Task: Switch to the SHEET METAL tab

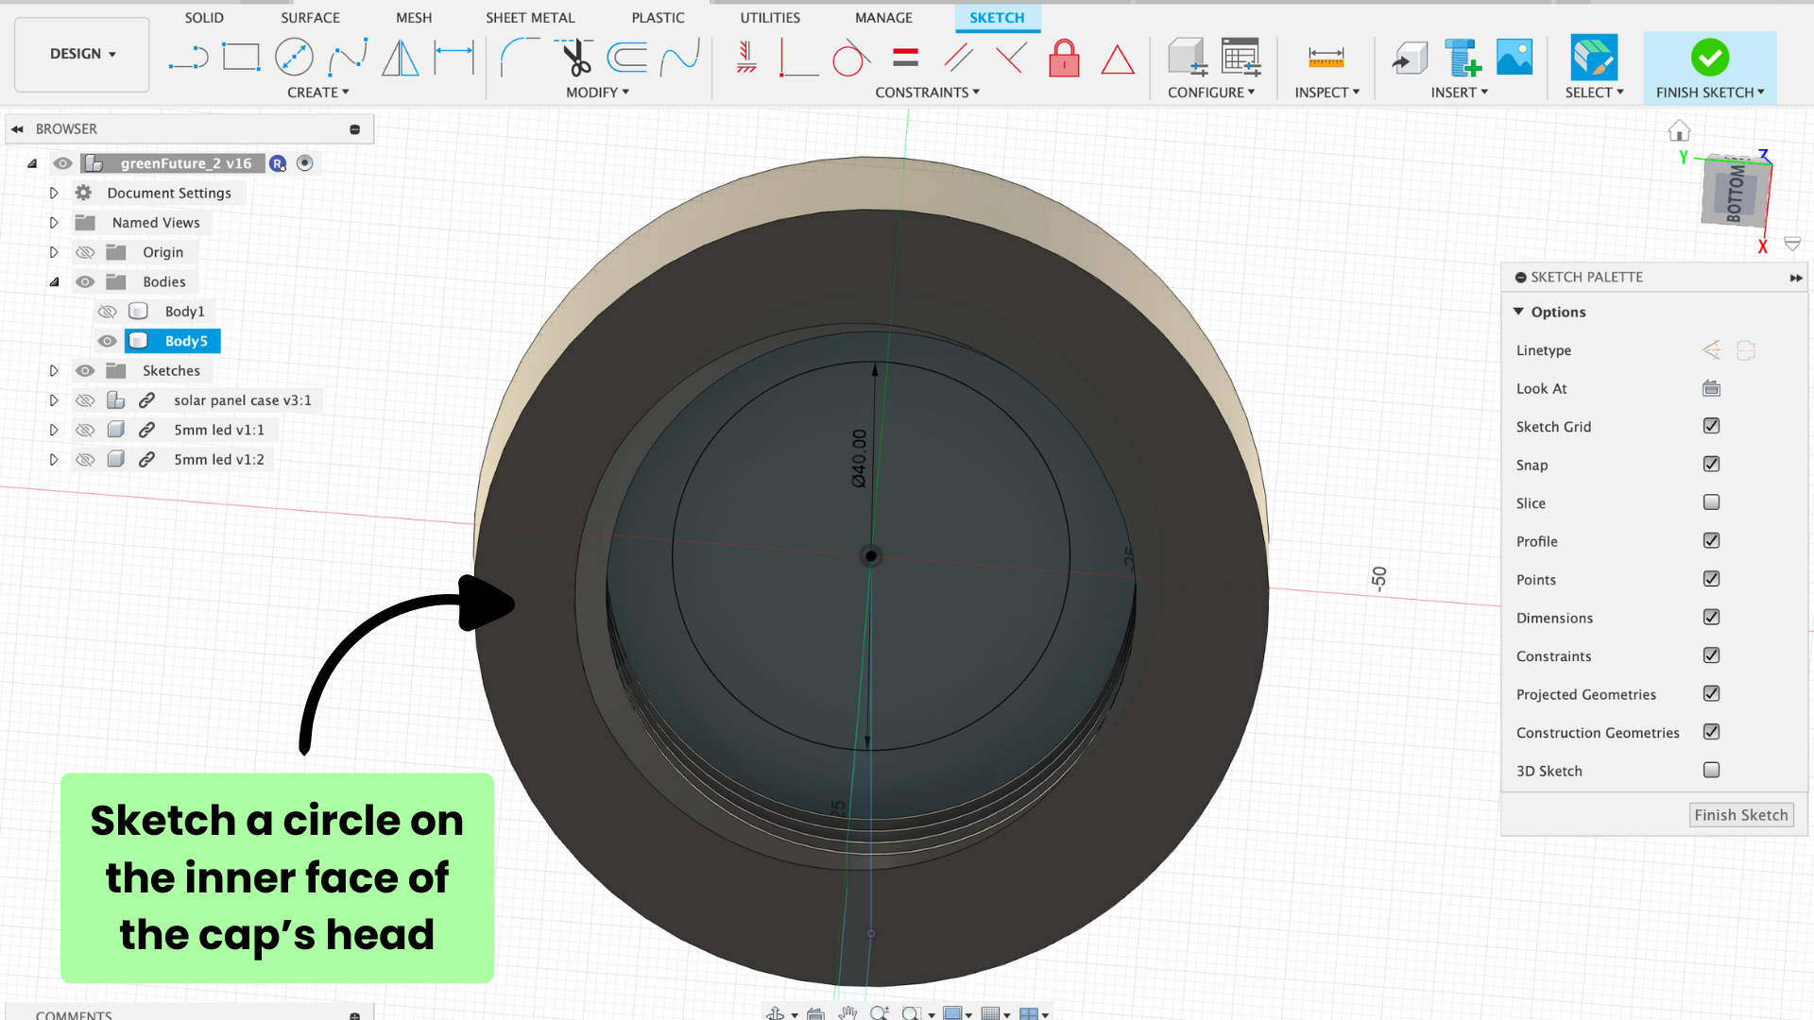Action: [530, 17]
